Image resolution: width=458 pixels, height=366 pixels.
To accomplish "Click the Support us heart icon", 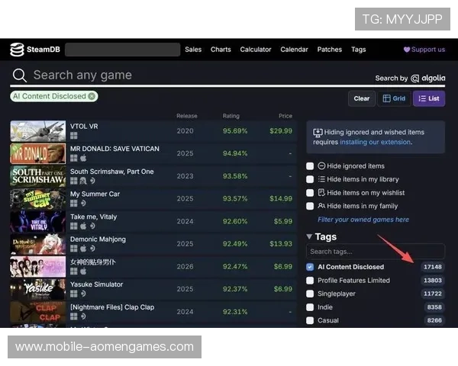I will click(407, 50).
